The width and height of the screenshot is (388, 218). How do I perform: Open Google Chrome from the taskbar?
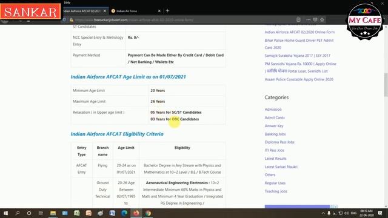148,213
